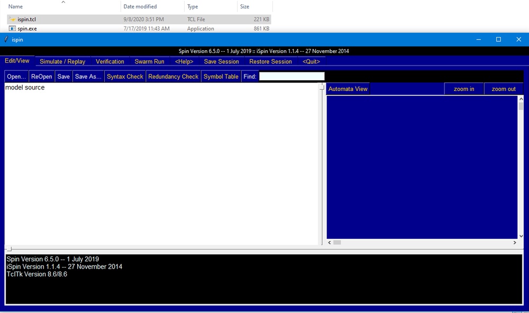Click Save Session tab

pyautogui.click(x=221, y=61)
